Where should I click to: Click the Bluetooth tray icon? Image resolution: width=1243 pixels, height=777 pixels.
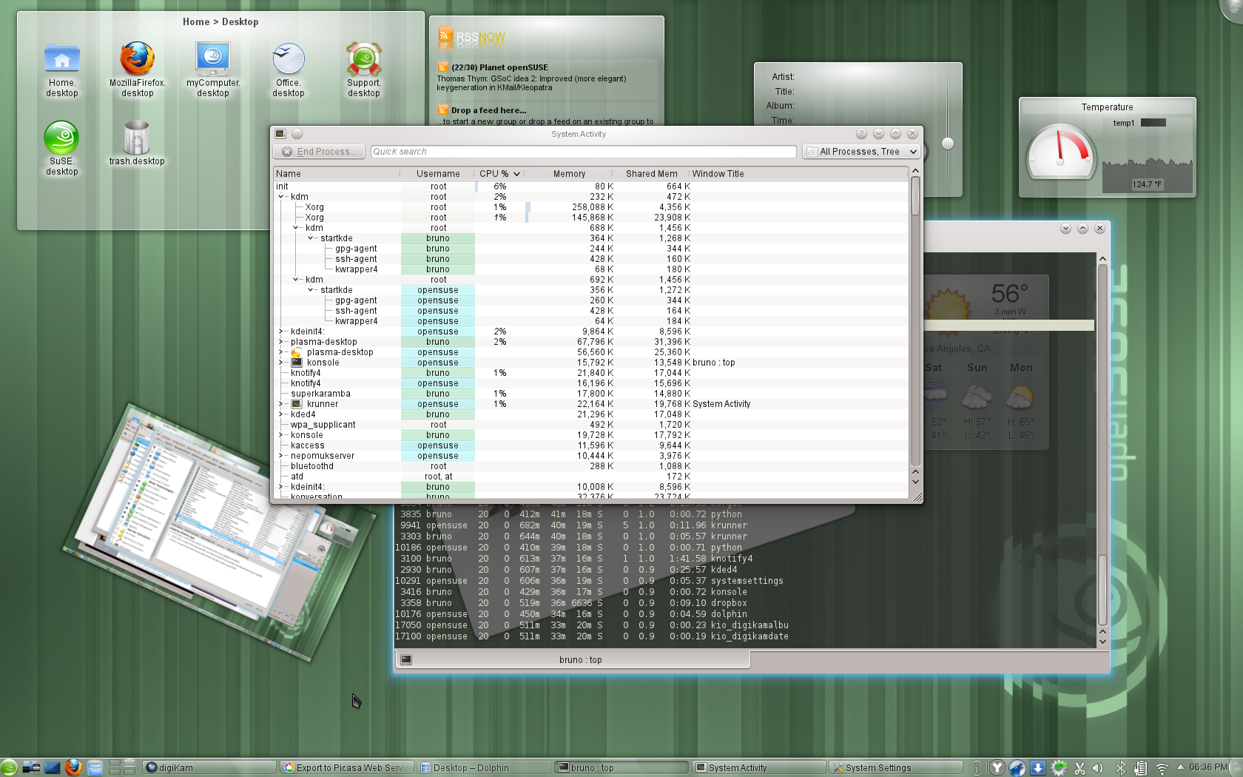1120,768
